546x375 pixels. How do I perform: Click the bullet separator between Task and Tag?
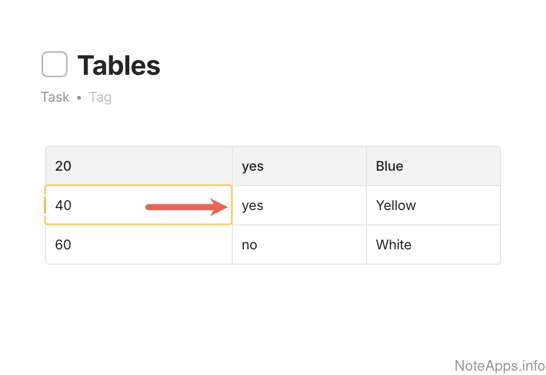point(79,98)
